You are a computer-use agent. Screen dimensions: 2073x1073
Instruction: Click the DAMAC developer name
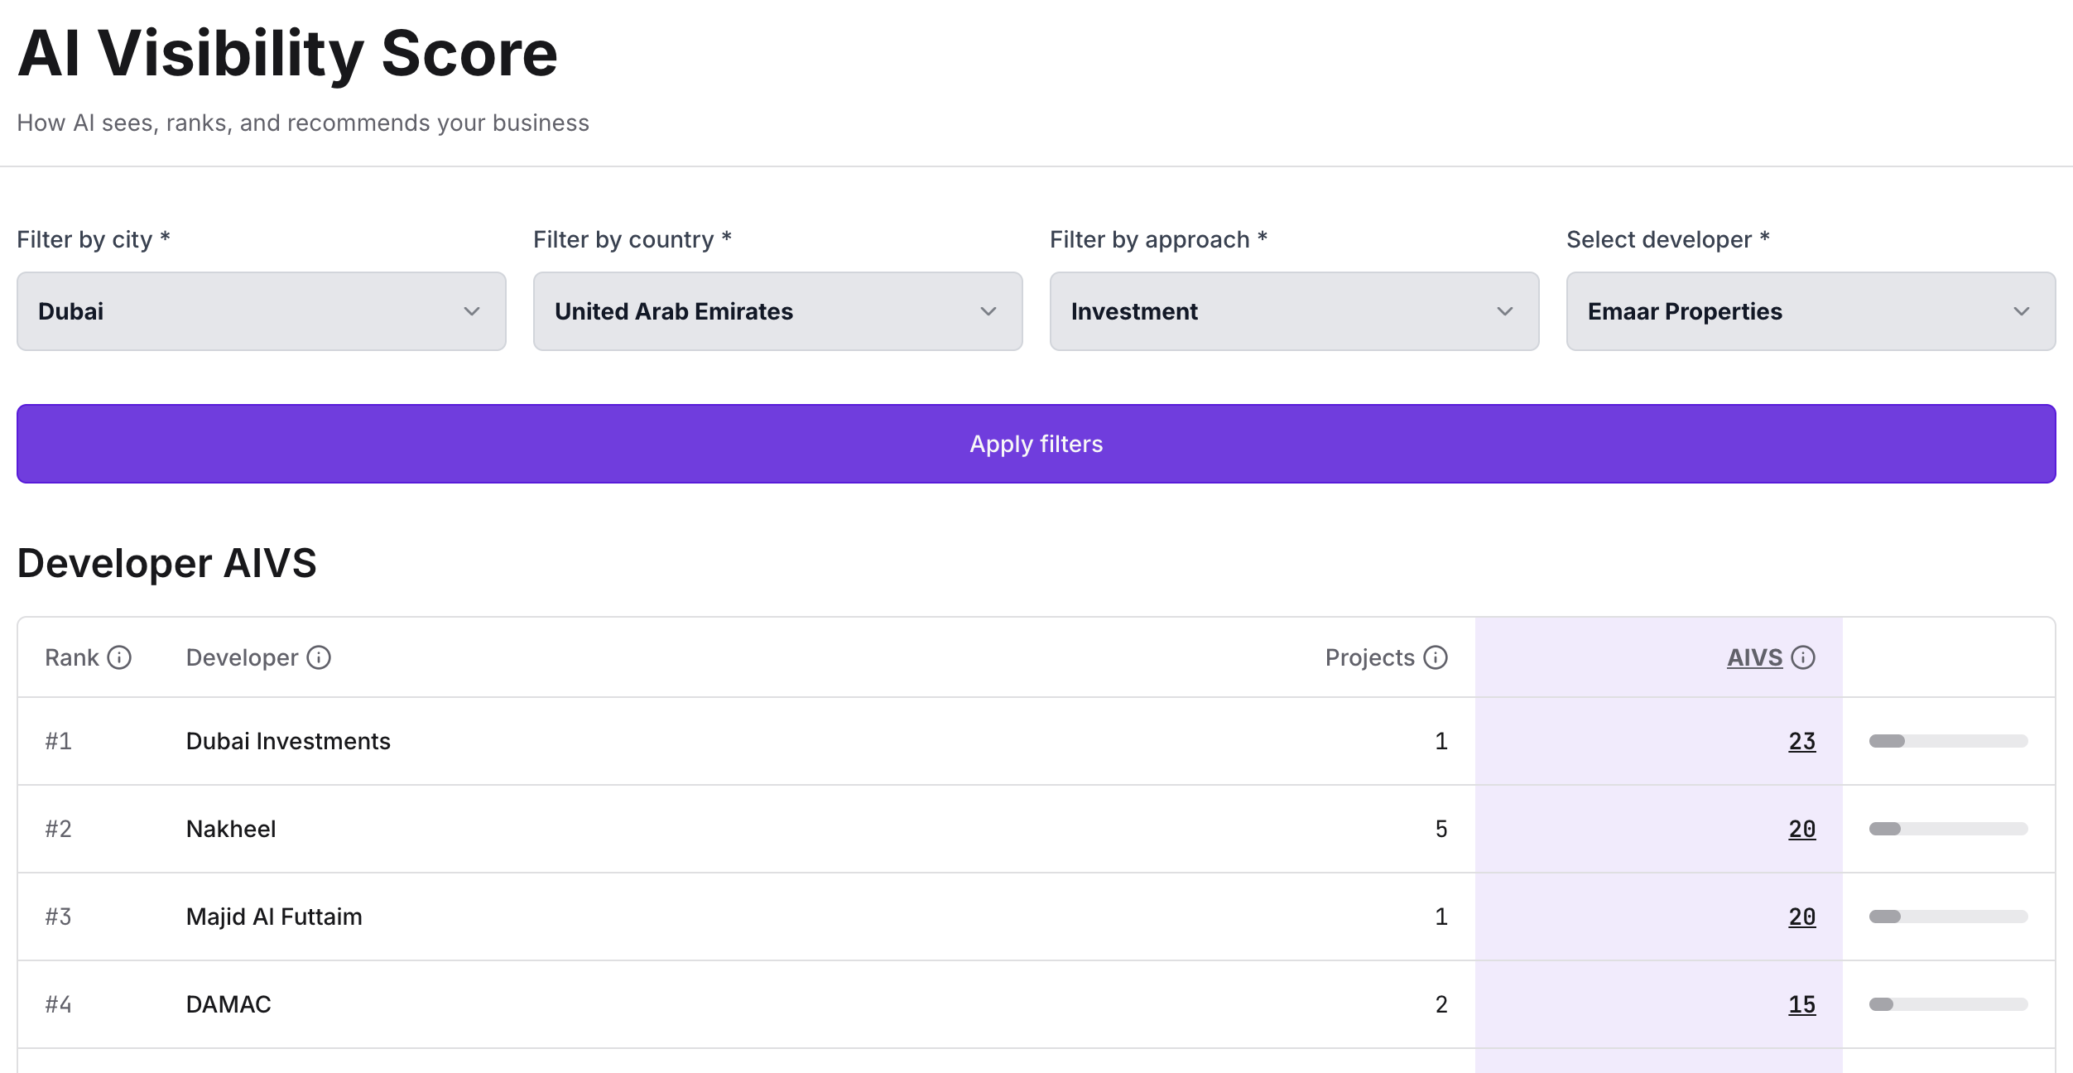(228, 1004)
